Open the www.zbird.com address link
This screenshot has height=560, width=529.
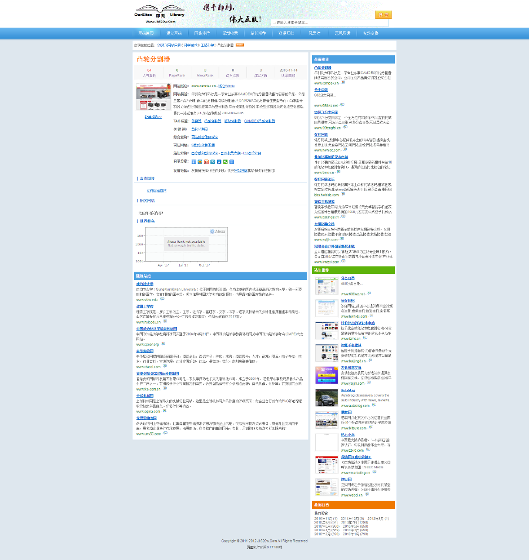click(352, 451)
